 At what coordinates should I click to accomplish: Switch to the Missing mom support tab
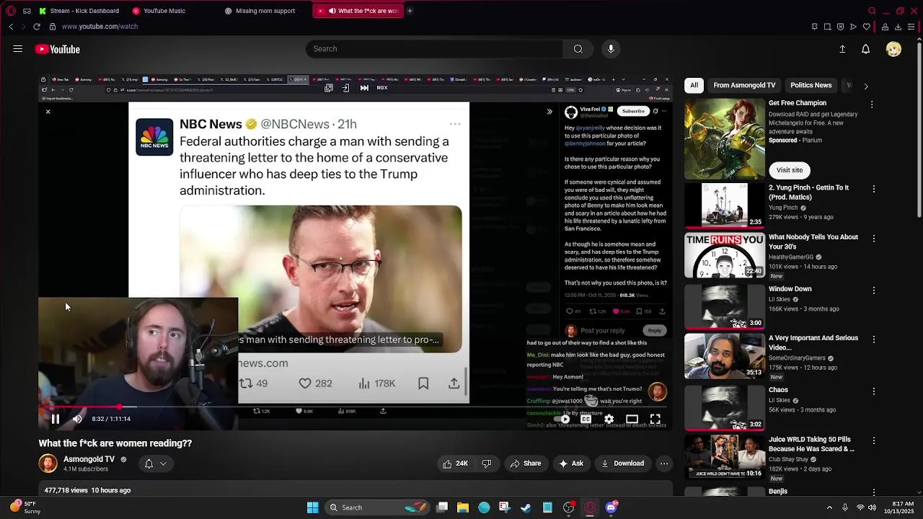coord(263,11)
